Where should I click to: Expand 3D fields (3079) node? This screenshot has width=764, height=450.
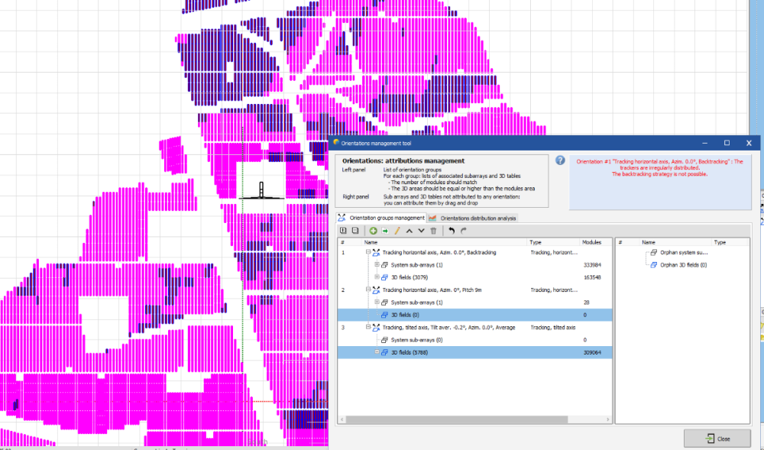(x=377, y=277)
